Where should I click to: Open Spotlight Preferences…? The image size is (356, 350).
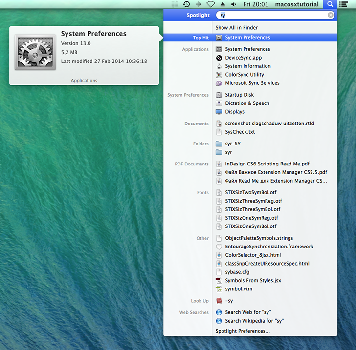243,331
